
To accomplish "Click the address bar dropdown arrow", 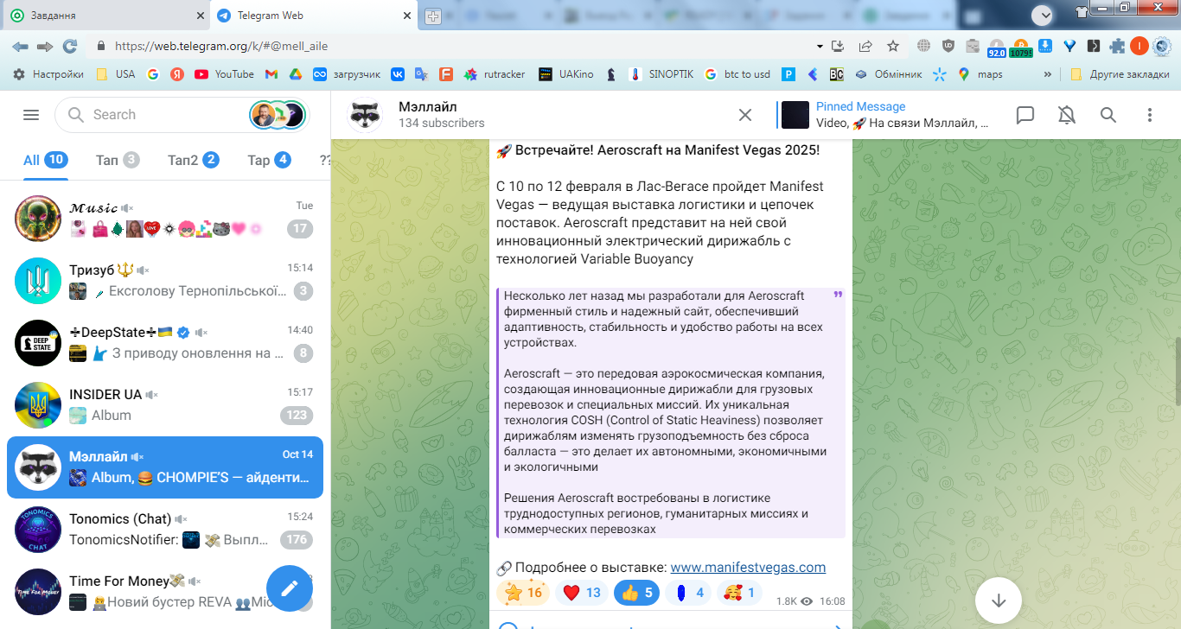I will click(x=820, y=46).
